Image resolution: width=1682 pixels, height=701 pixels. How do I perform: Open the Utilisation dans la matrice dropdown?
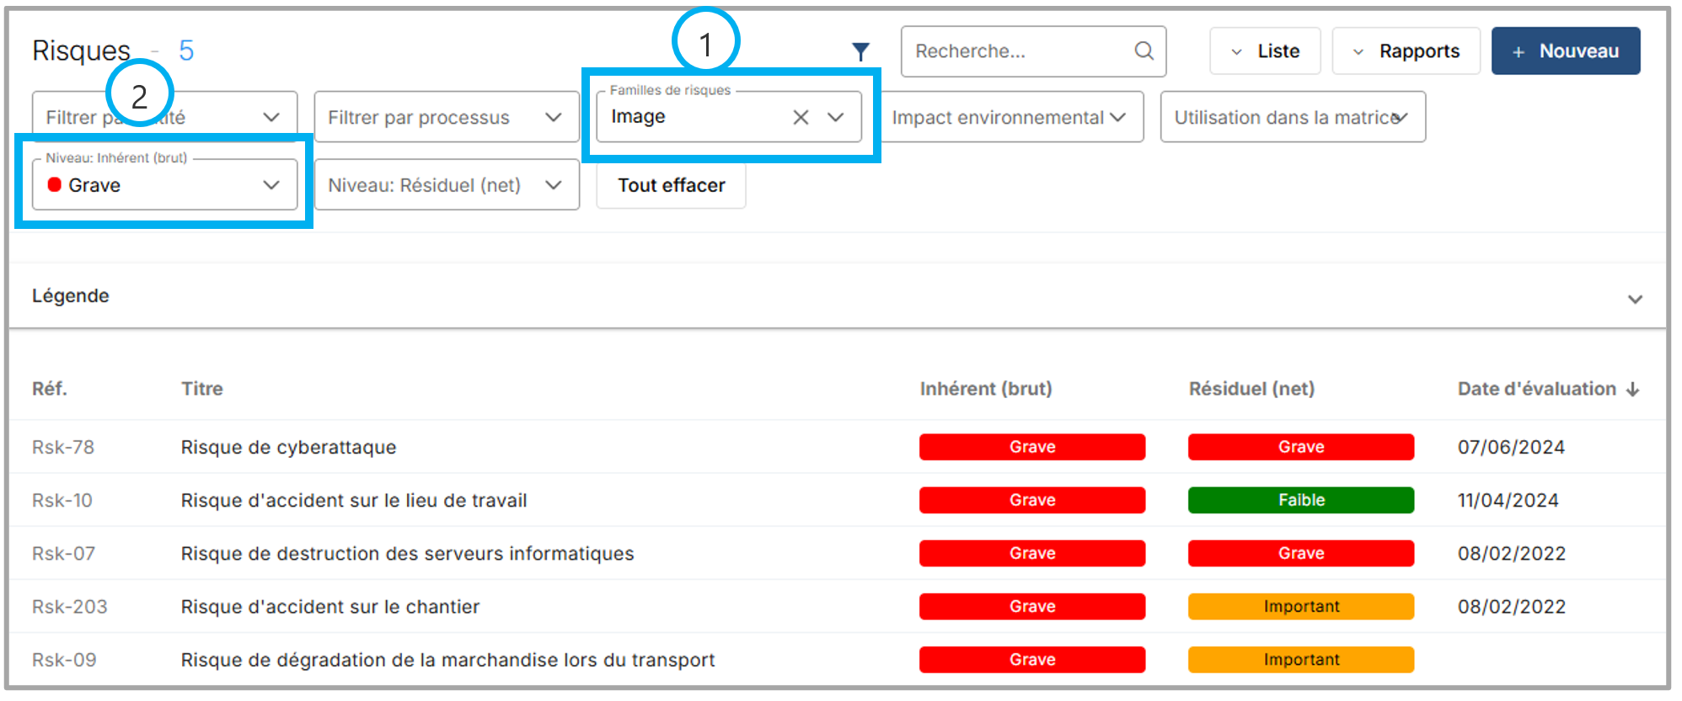coord(1292,117)
